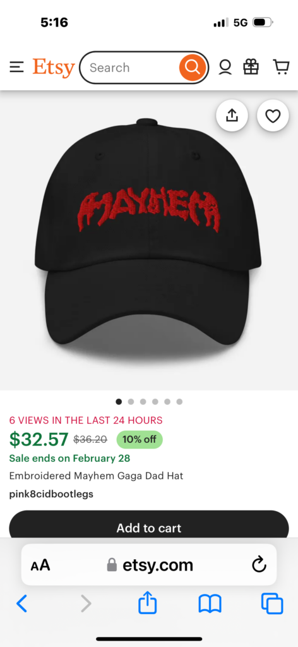
Task: Jump to the last product photo dot
Action: point(179,401)
